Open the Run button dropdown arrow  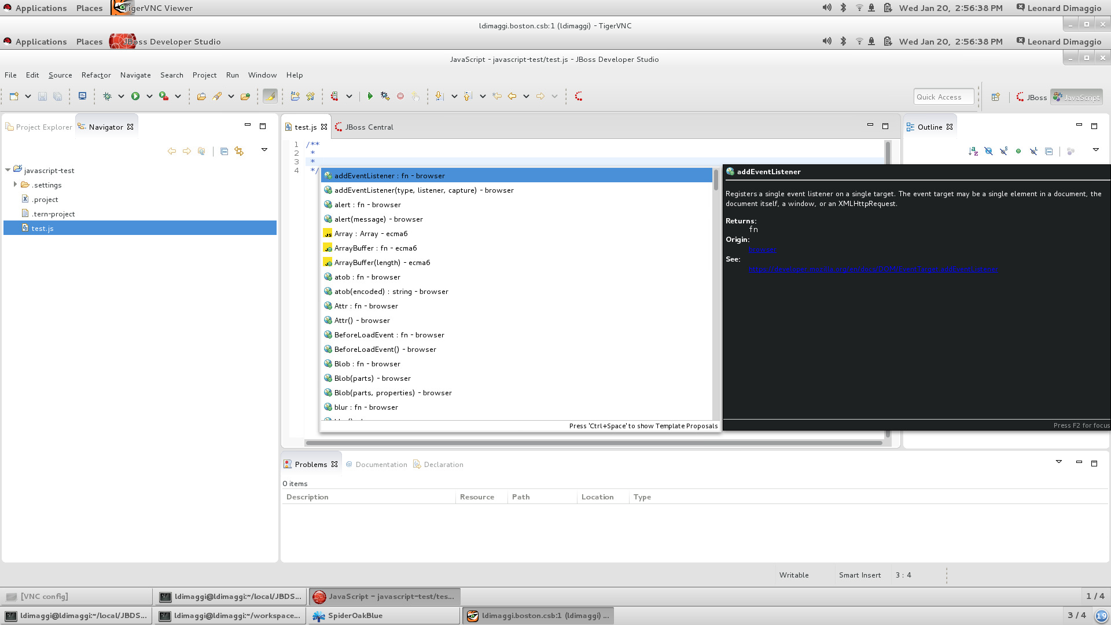pos(149,97)
